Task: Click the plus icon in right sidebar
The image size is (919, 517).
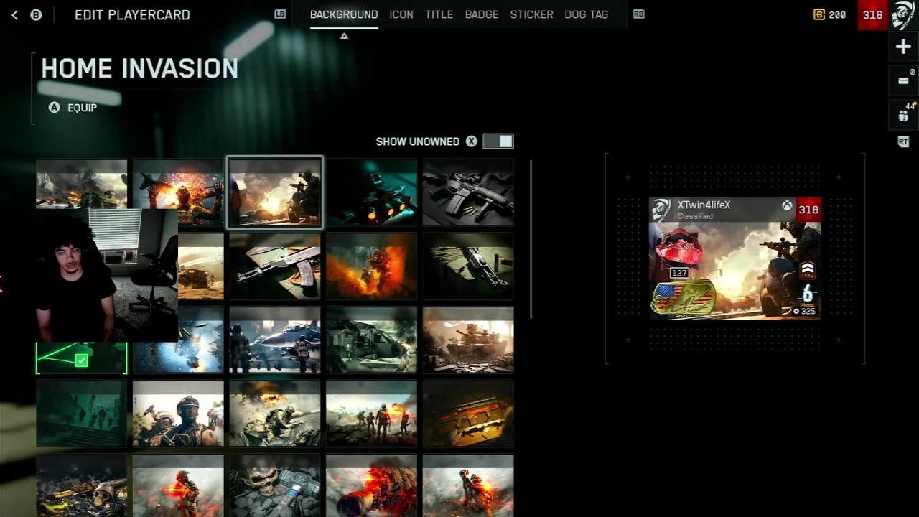Action: pos(903,47)
